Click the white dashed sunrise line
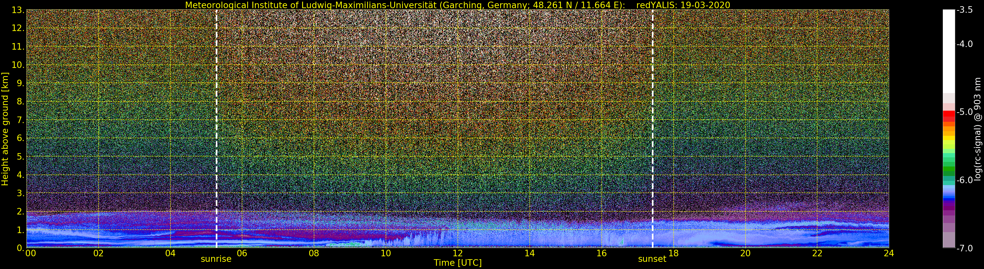984x269 pixels. [x=216, y=129]
